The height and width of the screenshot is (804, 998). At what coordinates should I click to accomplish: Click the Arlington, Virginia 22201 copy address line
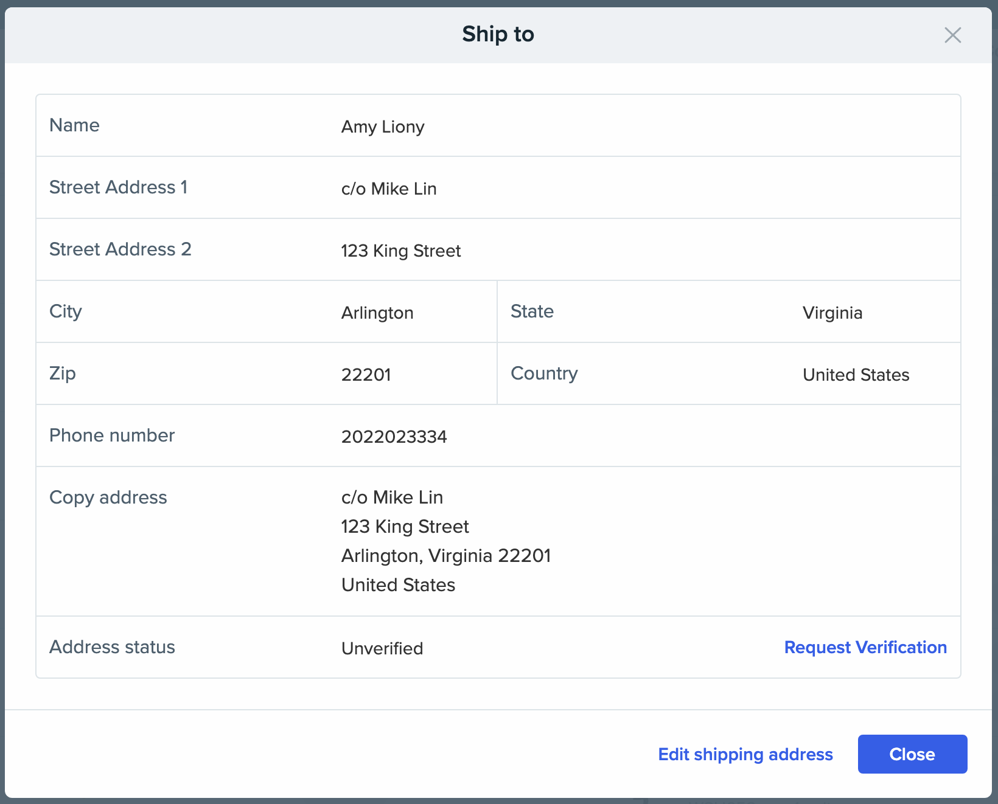pos(445,556)
